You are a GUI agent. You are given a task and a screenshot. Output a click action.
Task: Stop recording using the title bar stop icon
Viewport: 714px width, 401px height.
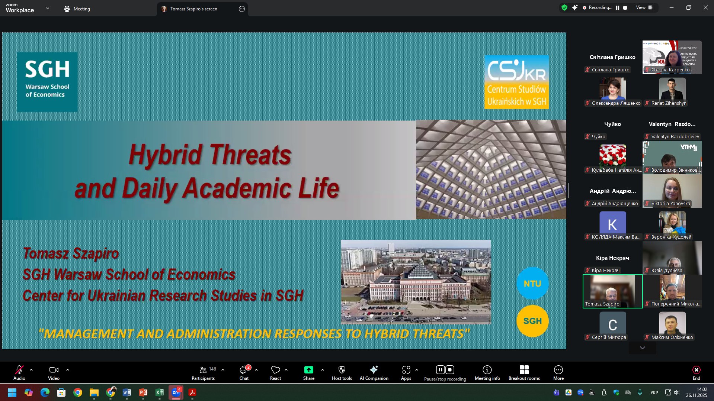[625, 8]
